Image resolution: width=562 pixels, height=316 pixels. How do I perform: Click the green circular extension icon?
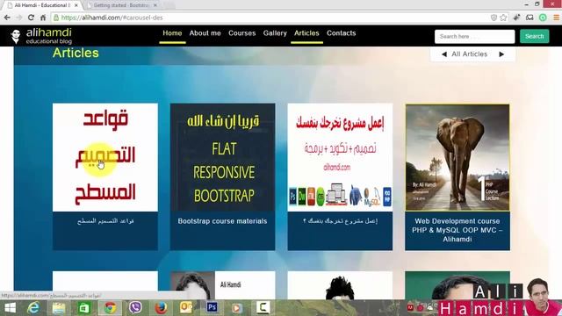[x=543, y=18]
